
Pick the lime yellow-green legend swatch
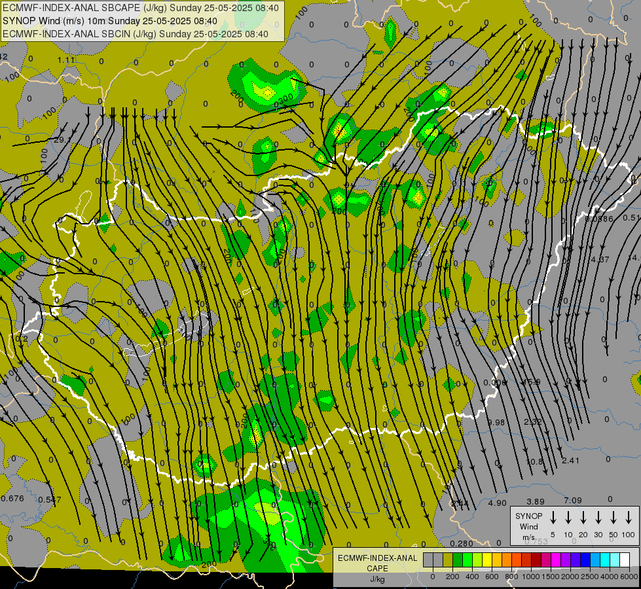pyautogui.click(x=477, y=560)
